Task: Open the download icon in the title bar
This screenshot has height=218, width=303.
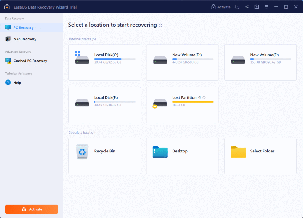Action: point(257,7)
